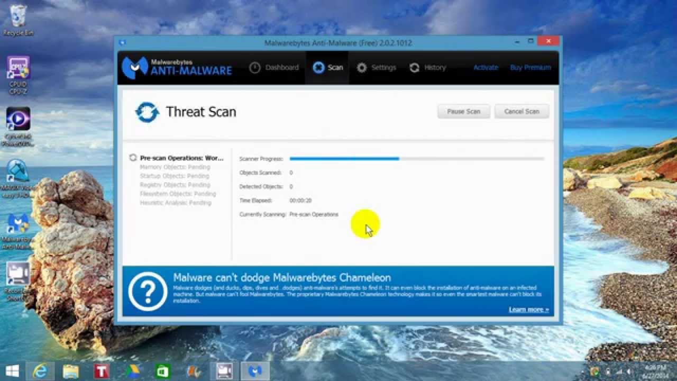Click the volume icon in system tray
Image resolution: width=677 pixels, height=381 pixels.
630,371
